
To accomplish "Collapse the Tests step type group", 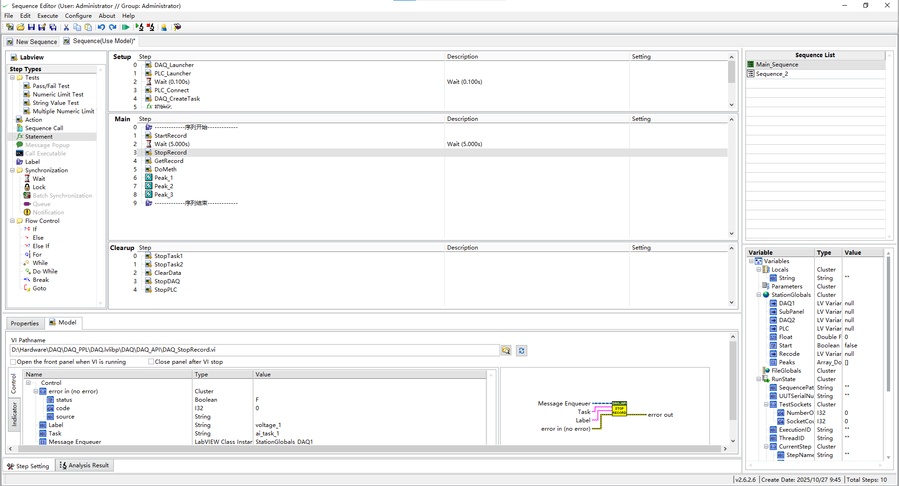I will 13,78.
